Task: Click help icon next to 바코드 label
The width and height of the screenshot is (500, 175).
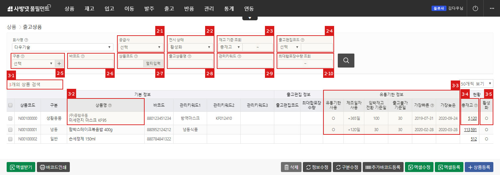Action: point(82,56)
